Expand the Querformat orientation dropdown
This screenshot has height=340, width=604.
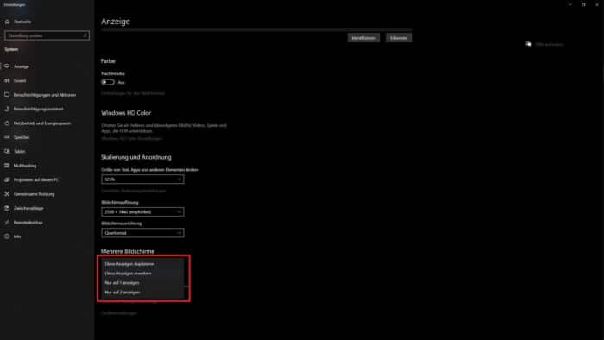[x=142, y=233]
